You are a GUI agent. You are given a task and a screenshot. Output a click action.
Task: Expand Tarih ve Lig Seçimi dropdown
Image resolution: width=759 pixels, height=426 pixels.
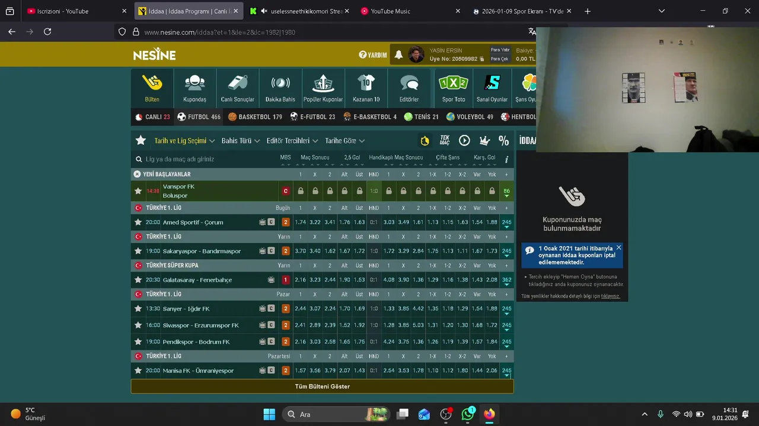(x=184, y=141)
